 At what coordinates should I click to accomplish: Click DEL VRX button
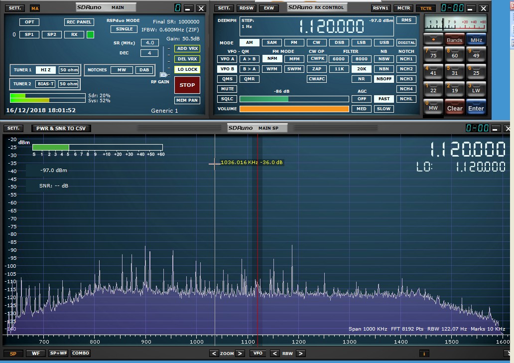click(187, 59)
